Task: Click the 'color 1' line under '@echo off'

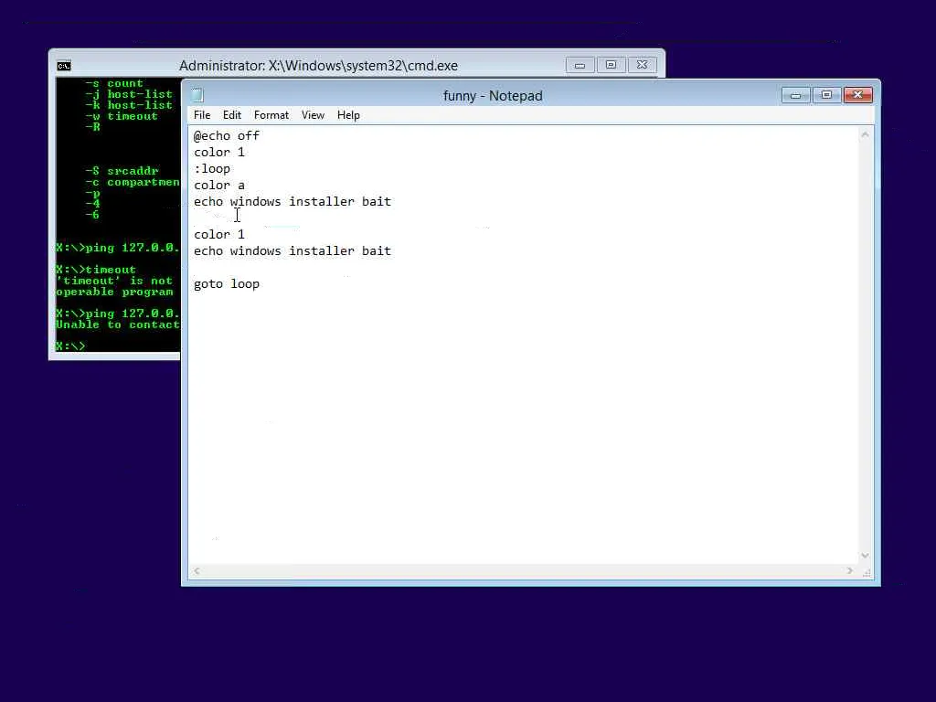Action: click(219, 153)
